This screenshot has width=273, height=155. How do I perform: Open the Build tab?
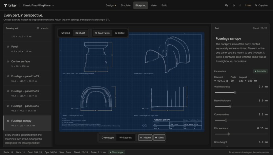click(164, 5)
